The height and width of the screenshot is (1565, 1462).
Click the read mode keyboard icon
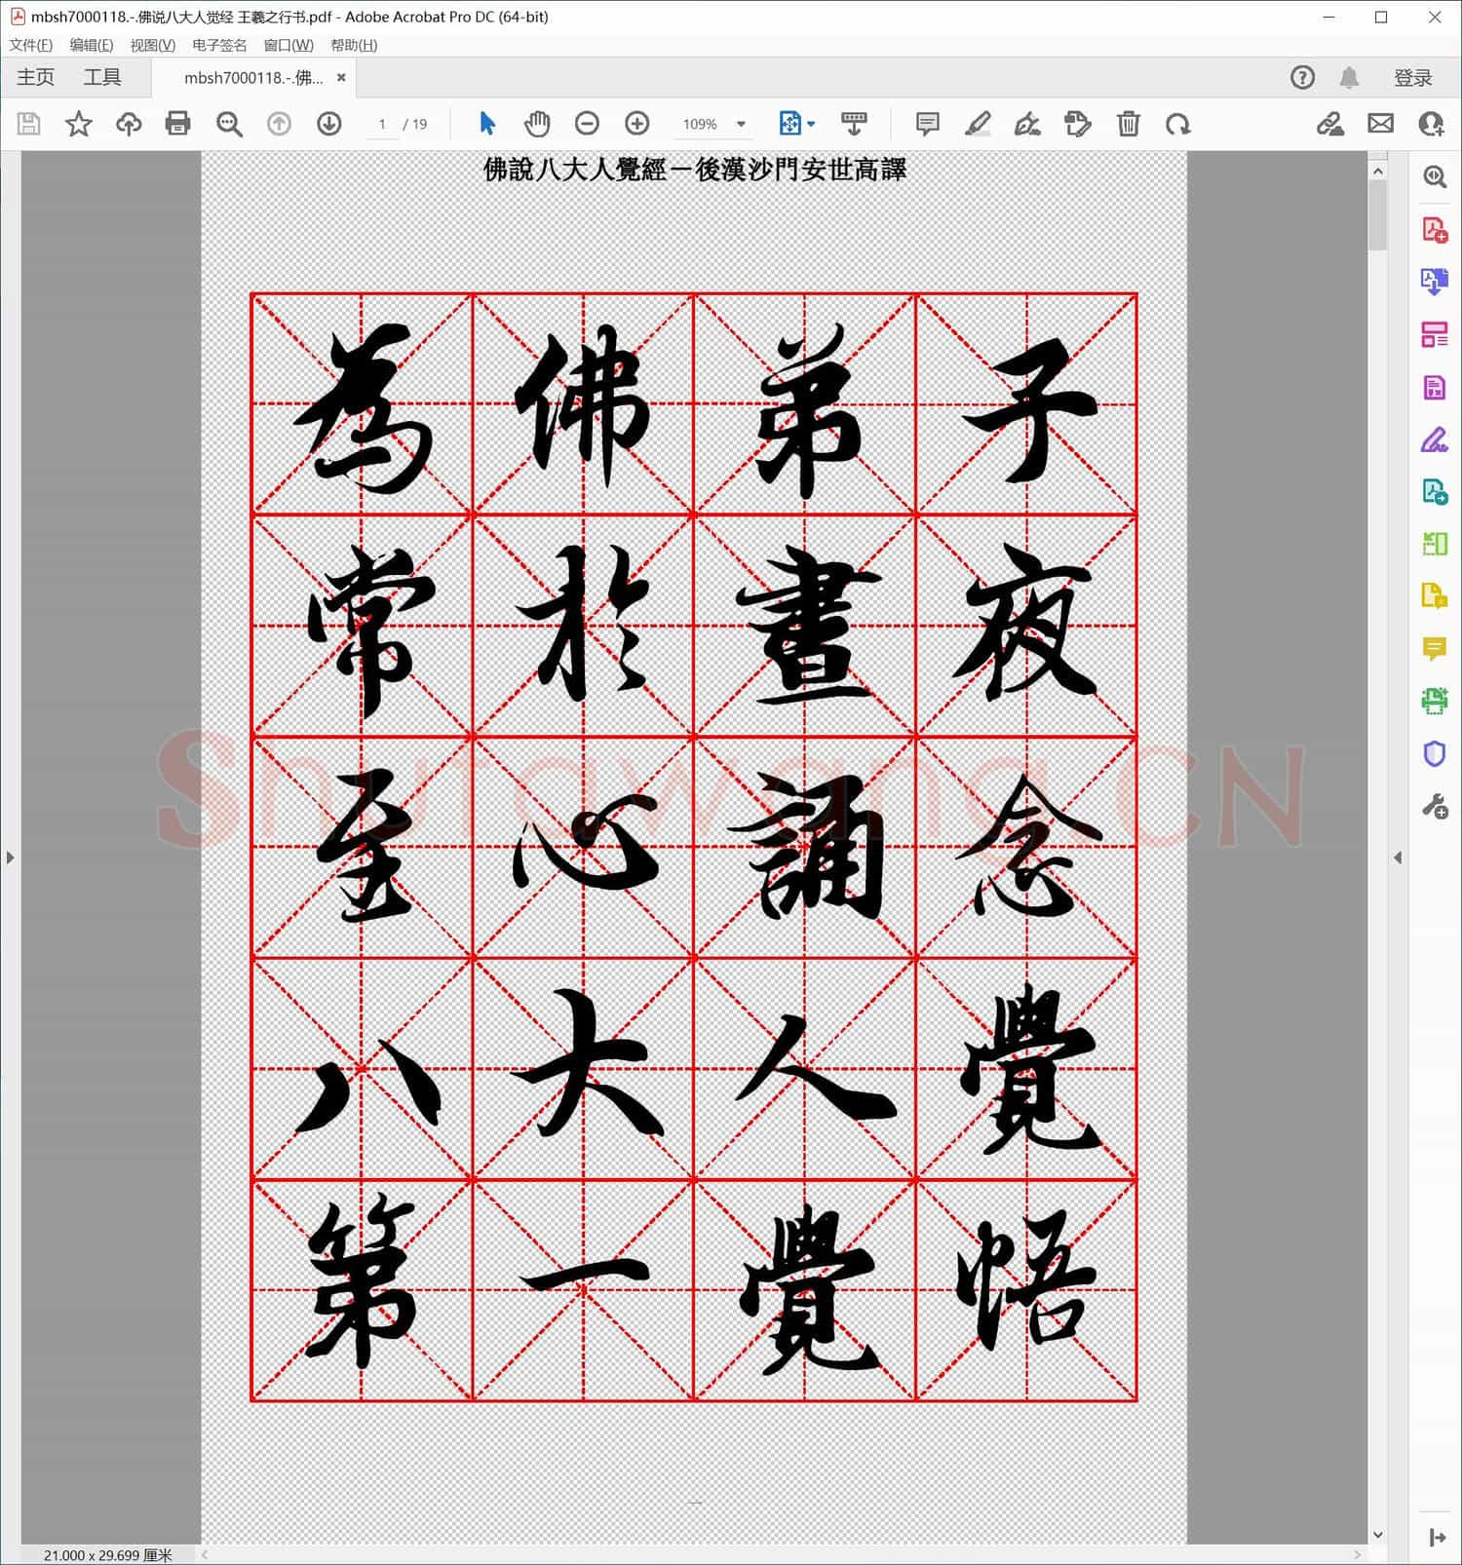tap(854, 124)
